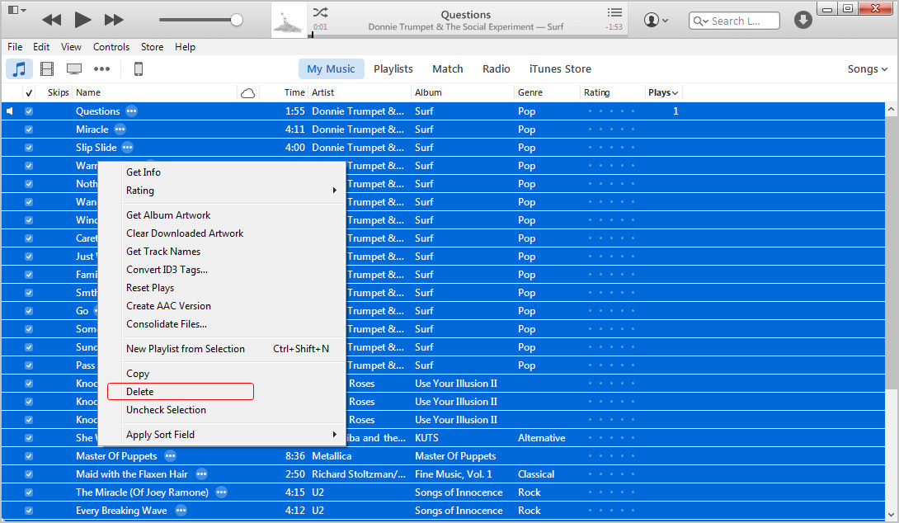Toggle the shuffle icon
Screen dimensions: 899x523
click(321, 12)
